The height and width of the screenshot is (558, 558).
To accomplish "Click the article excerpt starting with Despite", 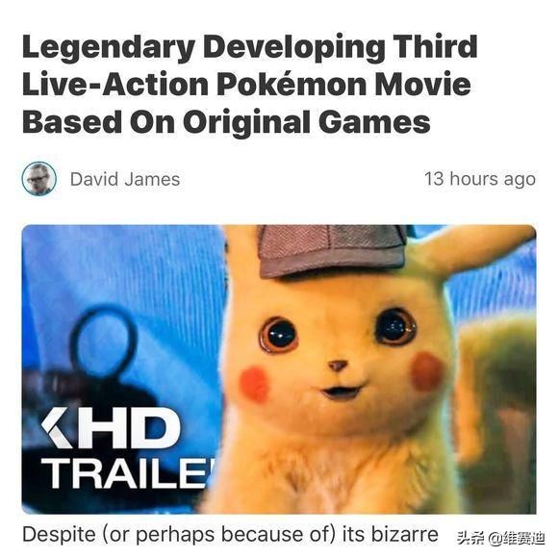I will pos(230,535).
